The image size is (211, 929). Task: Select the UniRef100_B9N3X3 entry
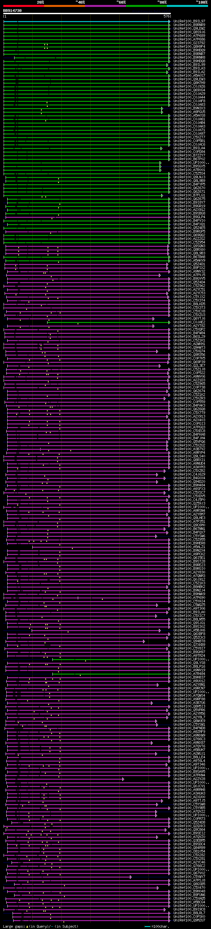click(x=189, y=108)
